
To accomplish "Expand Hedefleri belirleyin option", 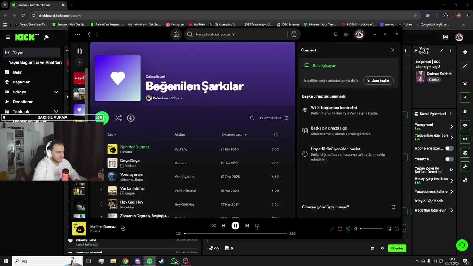I will tap(452, 210).
